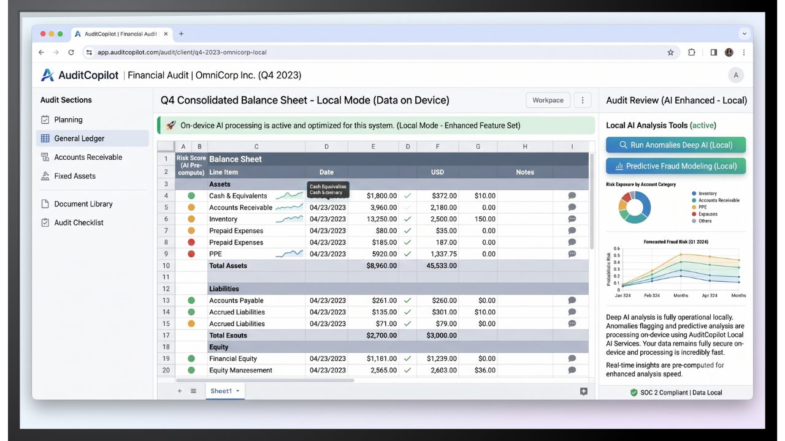
Task: Toggle the checkmark on Cash & Equivalents row
Action: (x=407, y=196)
